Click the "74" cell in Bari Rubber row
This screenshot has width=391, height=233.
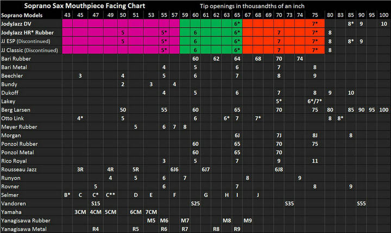(300, 59)
